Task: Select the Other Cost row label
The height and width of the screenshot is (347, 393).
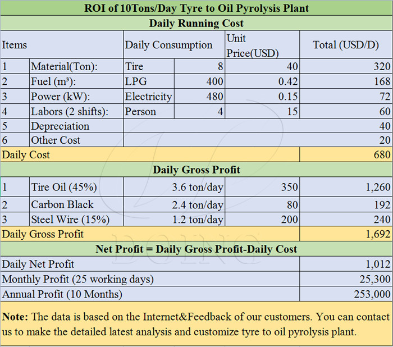Action: coord(56,140)
